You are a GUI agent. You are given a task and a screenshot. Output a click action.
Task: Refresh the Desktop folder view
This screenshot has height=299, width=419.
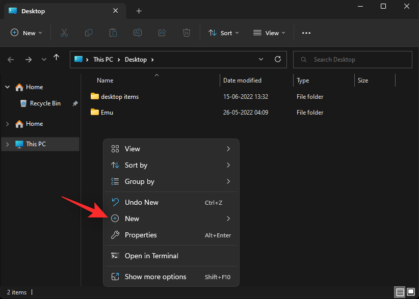click(x=278, y=59)
